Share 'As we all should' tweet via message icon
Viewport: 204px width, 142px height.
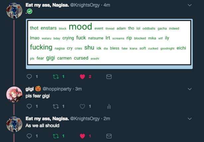coord(109,136)
